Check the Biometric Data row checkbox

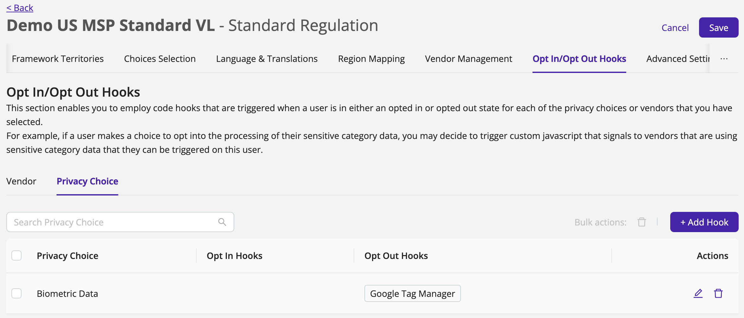(x=16, y=293)
